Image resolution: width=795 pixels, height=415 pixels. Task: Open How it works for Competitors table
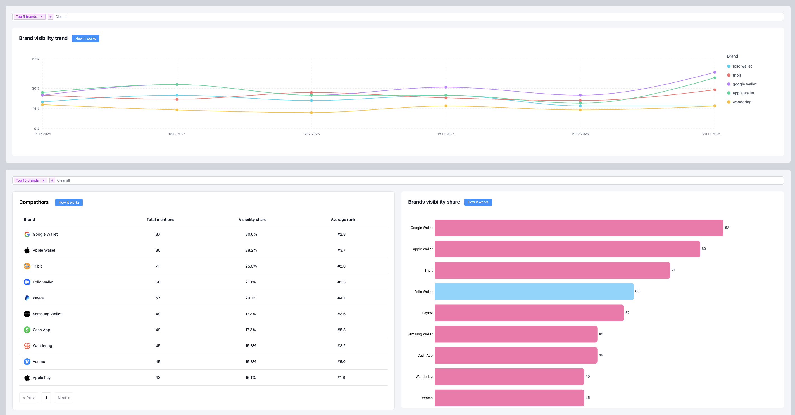click(69, 202)
